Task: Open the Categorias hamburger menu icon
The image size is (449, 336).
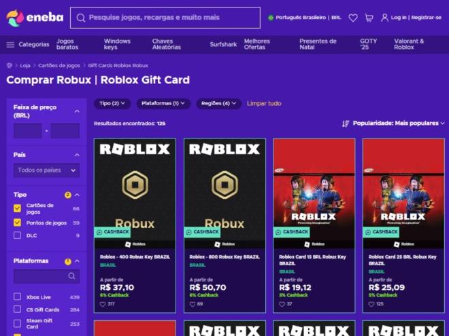Action: (x=10, y=45)
